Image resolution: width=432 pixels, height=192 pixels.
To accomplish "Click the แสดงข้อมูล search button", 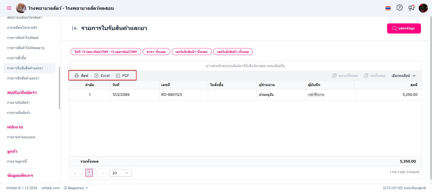I will pos(404,28).
